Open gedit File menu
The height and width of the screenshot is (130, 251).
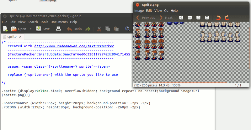pyautogui.click(x=4, y=22)
